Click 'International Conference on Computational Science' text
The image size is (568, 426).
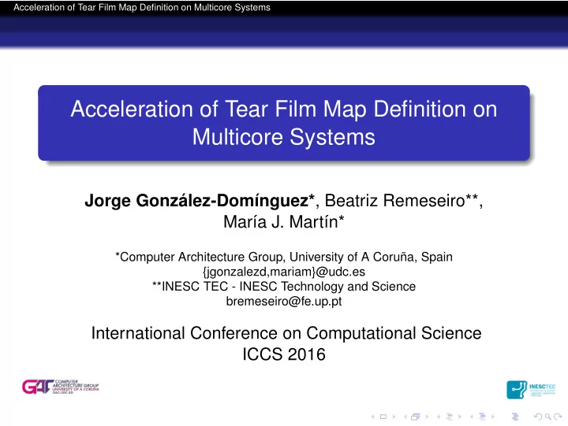click(x=286, y=333)
